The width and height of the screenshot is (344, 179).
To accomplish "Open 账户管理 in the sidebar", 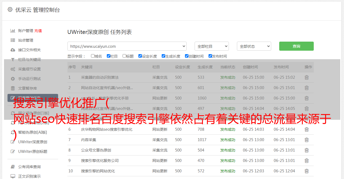I will pyautogui.click(x=26, y=31).
